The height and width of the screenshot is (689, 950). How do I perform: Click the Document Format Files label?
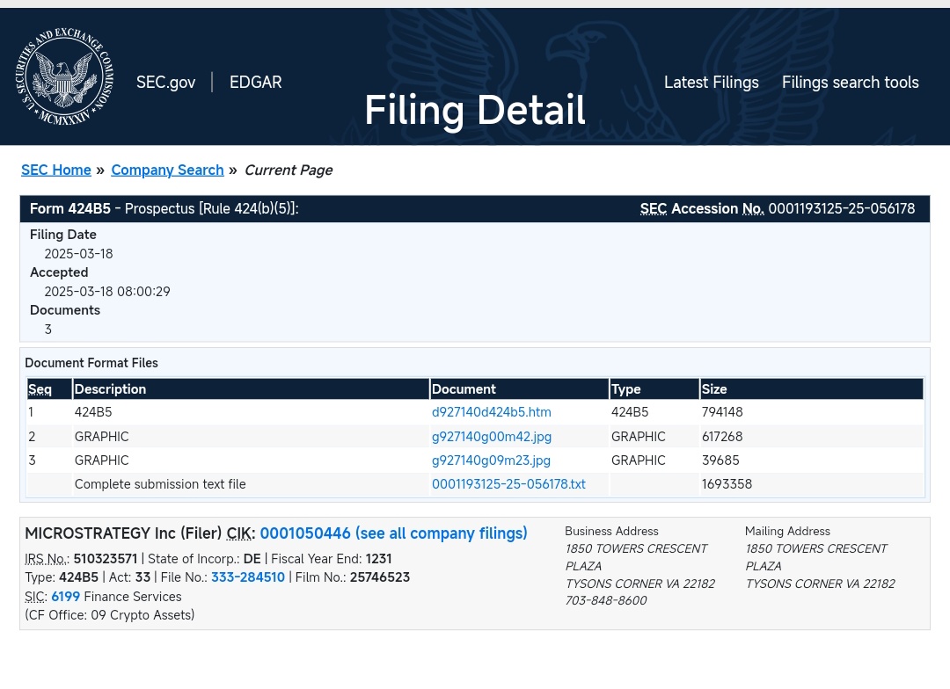[x=91, y=363]
